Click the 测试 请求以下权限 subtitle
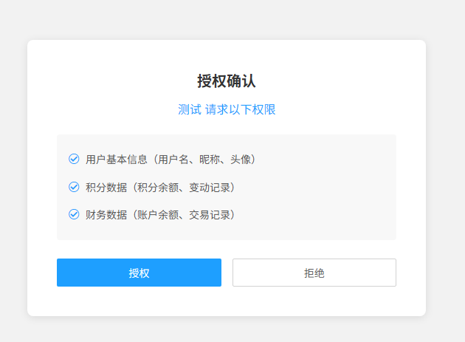This screenshot has width=465, height=342. (227, 109)
